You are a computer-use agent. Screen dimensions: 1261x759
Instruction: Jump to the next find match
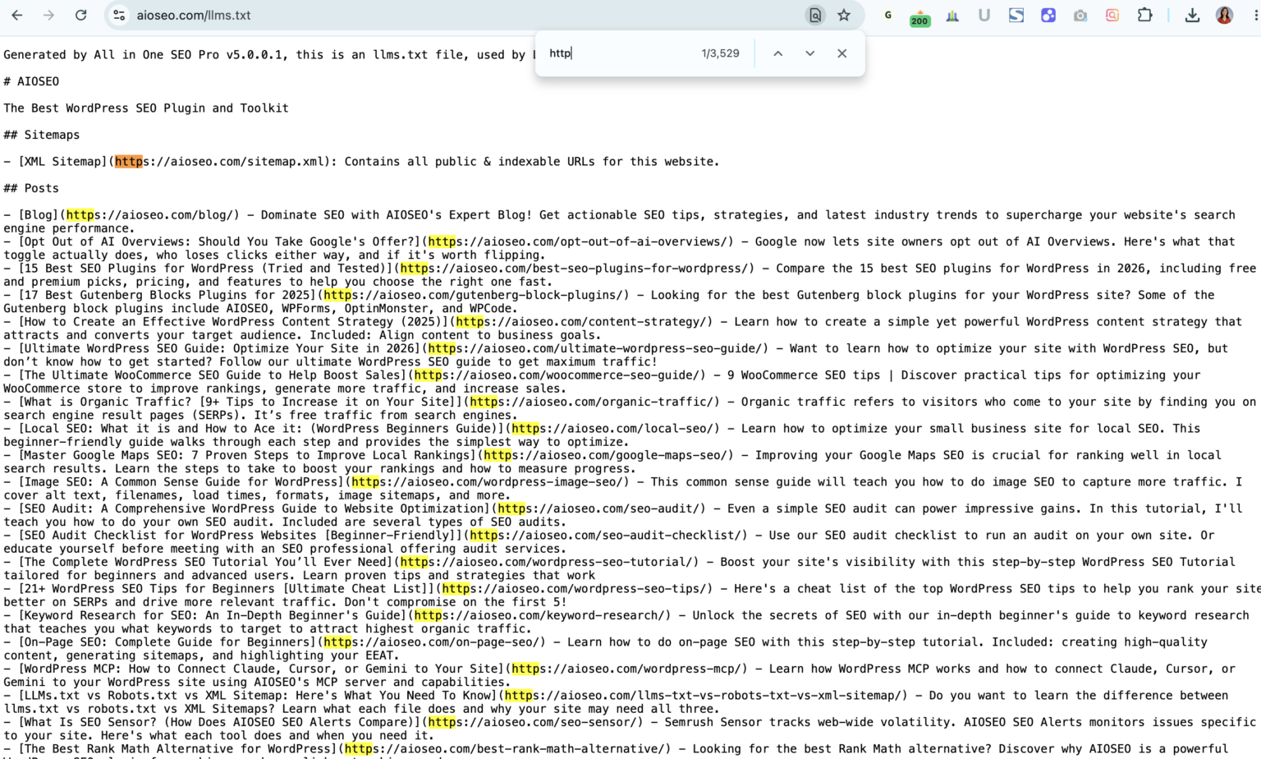810,53
